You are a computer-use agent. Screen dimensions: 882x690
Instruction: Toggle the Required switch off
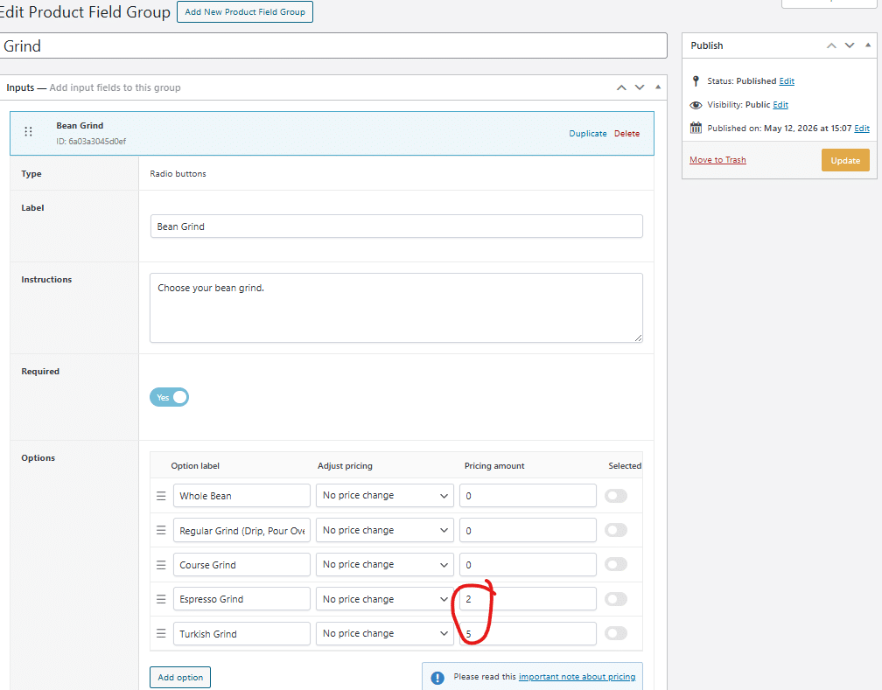(170, 397)
